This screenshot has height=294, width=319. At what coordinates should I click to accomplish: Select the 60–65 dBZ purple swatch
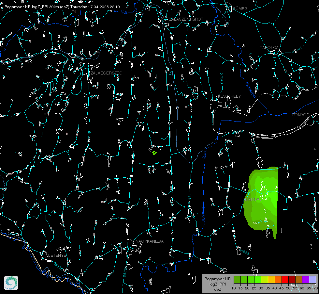[305, 280]
